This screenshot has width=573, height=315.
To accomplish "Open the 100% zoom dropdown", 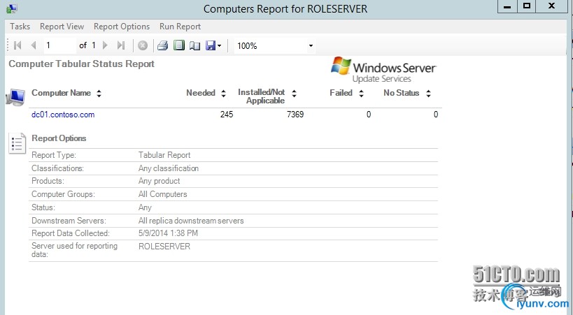I will 311,45.
